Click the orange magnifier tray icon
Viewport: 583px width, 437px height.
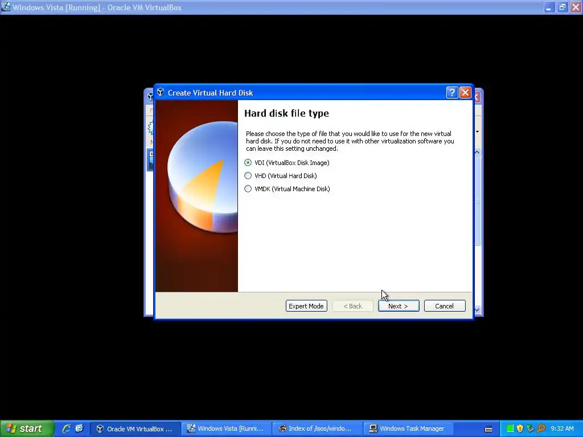tap(541, 428)
